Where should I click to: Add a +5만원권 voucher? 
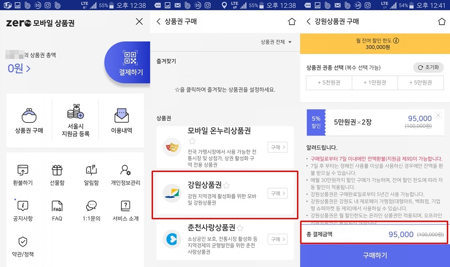420,83
